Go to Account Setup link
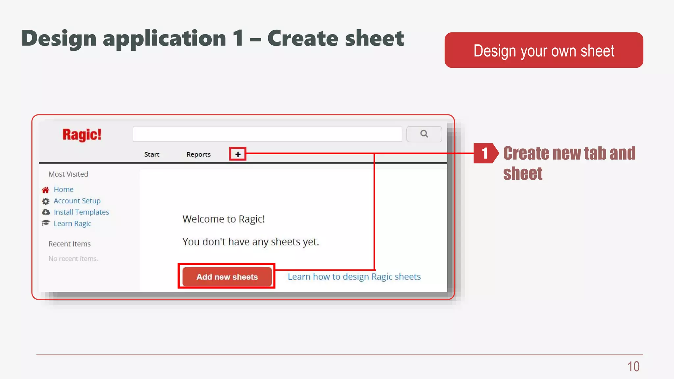This screenshot has height=379, width=674. 77,201
